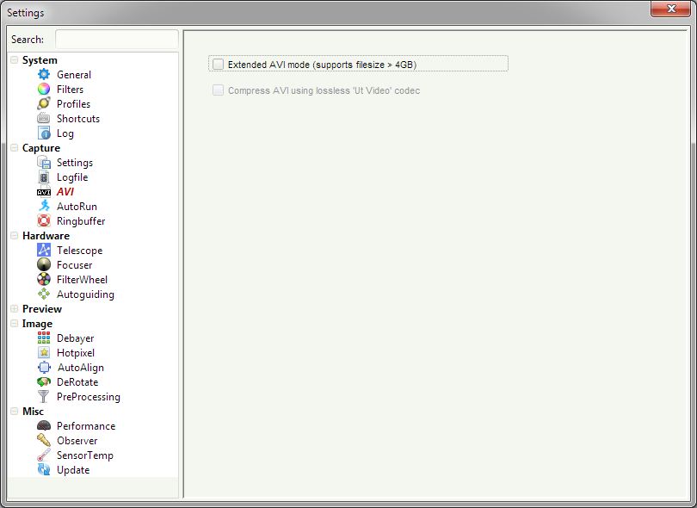Select the Logfile entry label

coord(72,177)
